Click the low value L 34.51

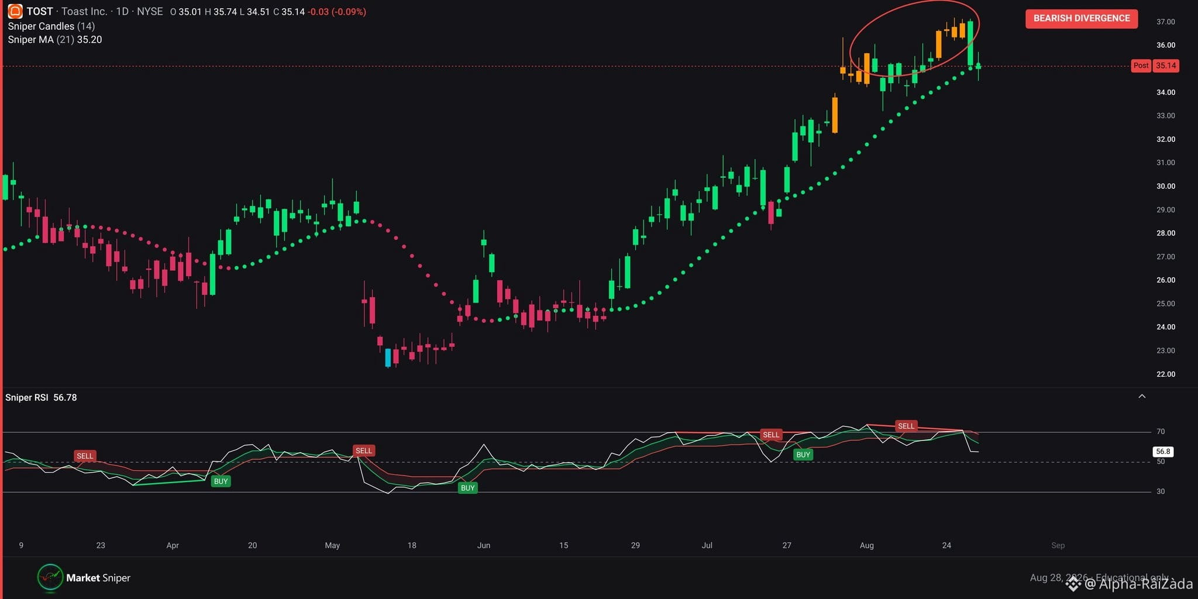(x=255, y=12)
